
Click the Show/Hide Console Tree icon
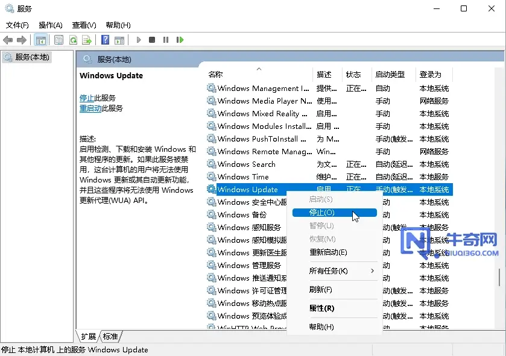(x=40, y=40)
